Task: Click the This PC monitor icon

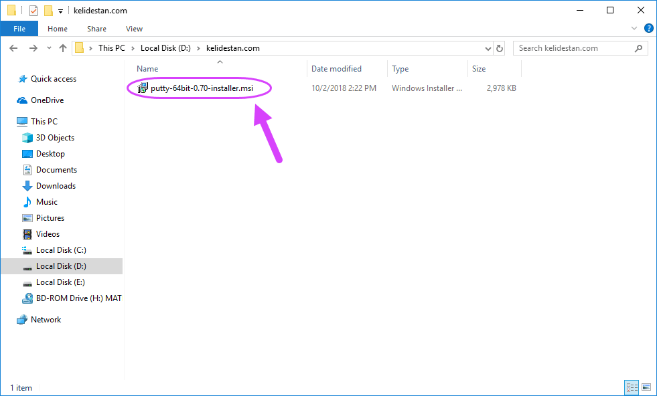Action: (22, 121)
